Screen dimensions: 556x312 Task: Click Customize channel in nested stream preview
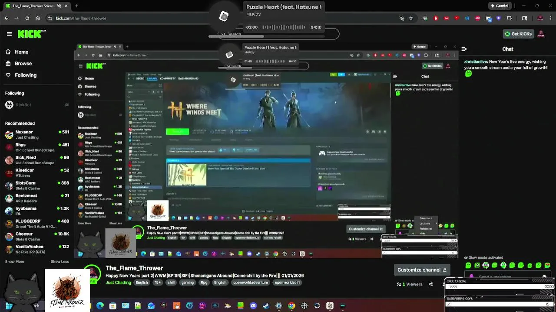point(366,229)
